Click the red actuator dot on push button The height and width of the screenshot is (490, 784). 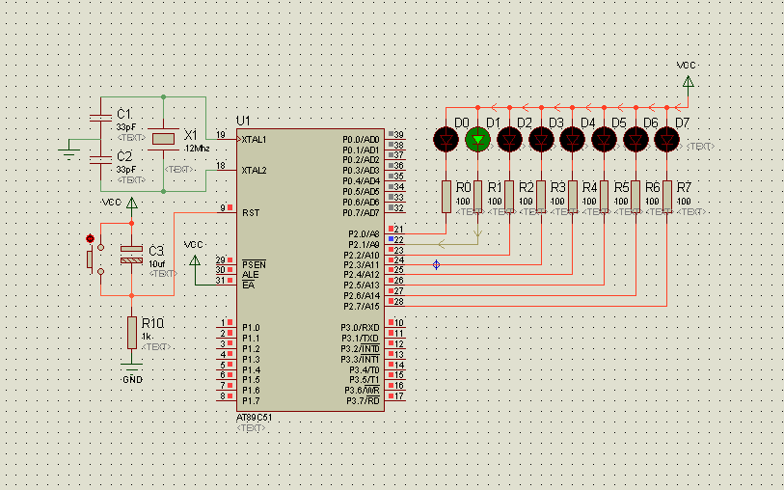[x=90, y=238]
